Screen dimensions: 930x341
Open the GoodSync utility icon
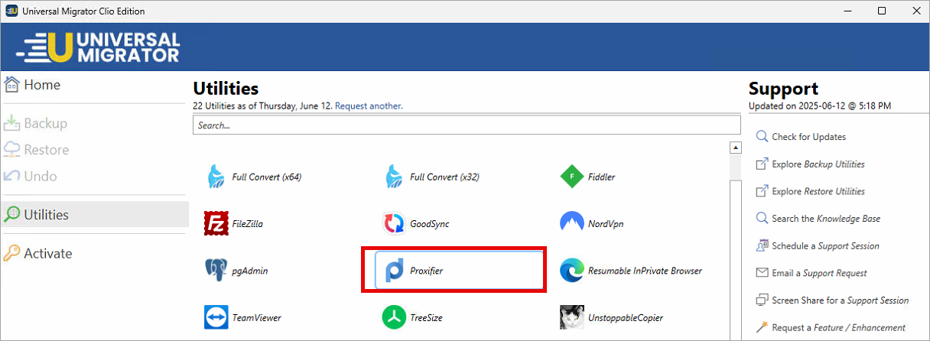pyautogui.click(x=395, y=224)
